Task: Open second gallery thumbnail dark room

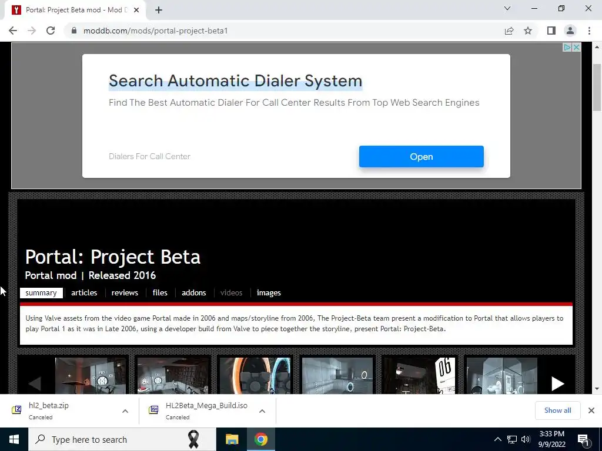Action: click(173, 376)
